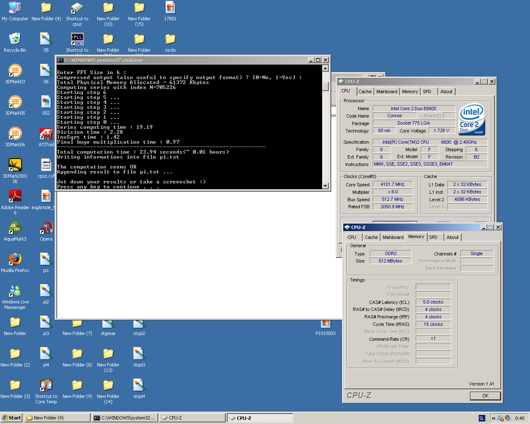The width and height of the screenshot is (530, 424).
Task: Click Bus Speed value 512.7 MHz
Action: (x=393, y=200)
